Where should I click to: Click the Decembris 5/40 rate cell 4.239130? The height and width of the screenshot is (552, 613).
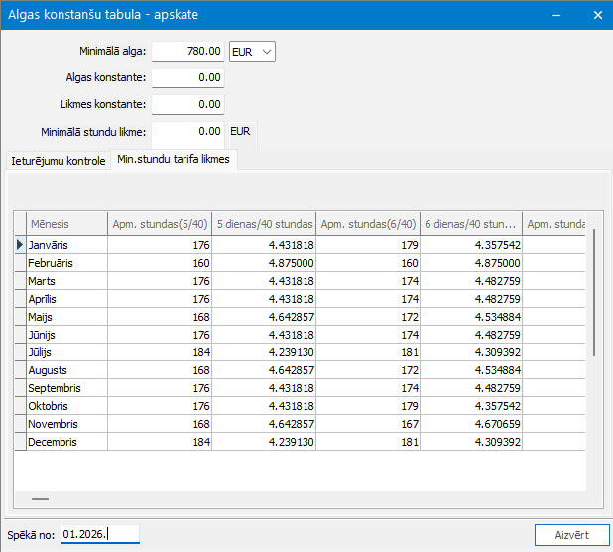(x=264, y=442)
